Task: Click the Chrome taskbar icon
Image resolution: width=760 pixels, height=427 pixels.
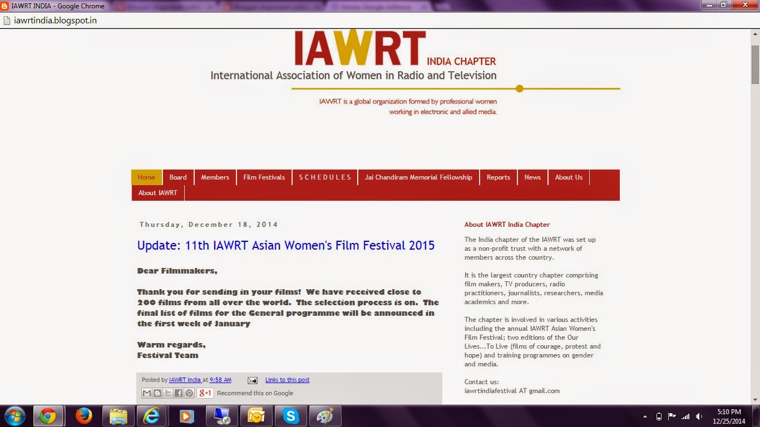Action: 47,416
